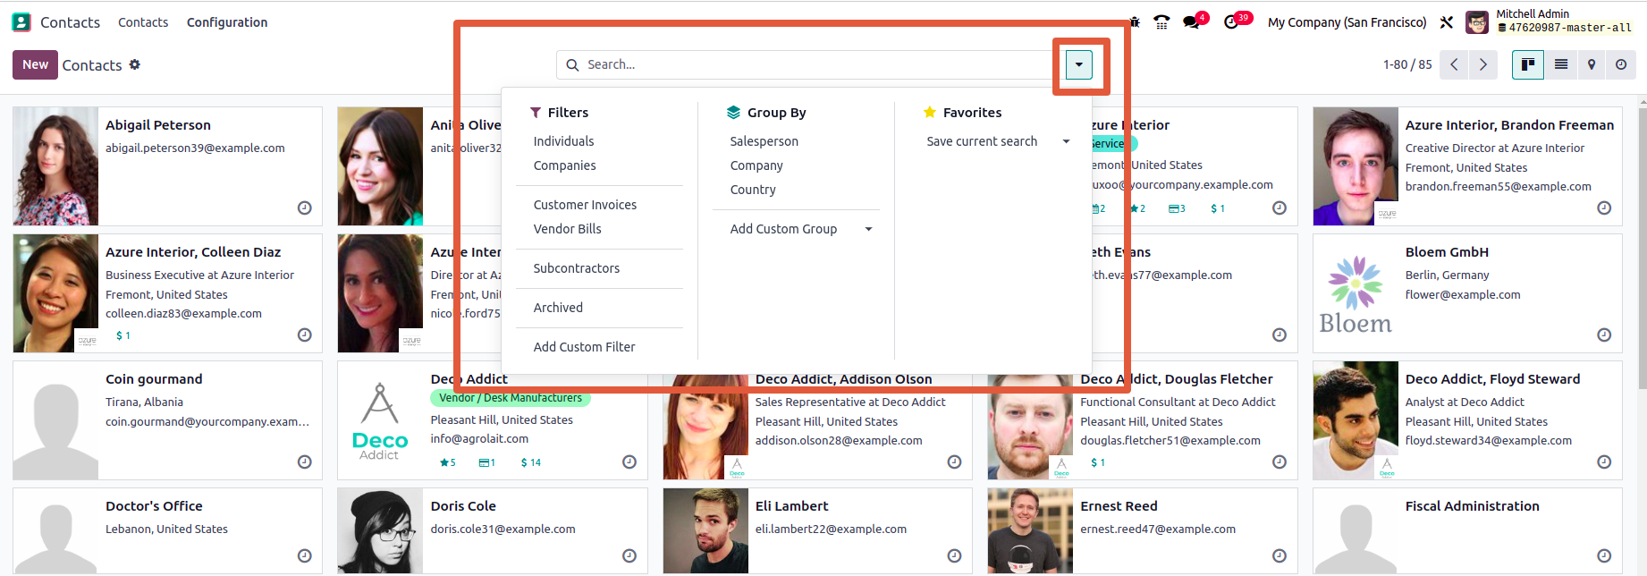Image resolution: width=1647 pixels, height=576 pixels.
Task: Open the Configuration menu
Action: pyautogui.click(x=227, y=22)
